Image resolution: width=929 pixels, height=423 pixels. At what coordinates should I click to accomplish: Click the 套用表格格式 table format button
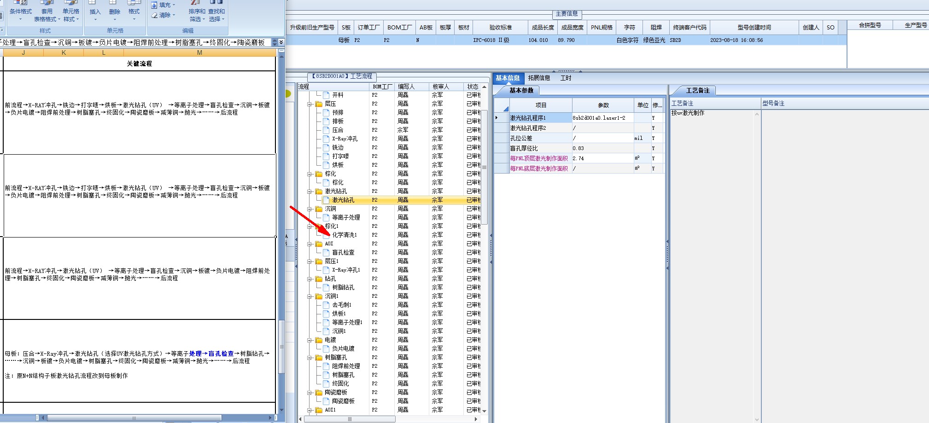(x=47, y=12)
